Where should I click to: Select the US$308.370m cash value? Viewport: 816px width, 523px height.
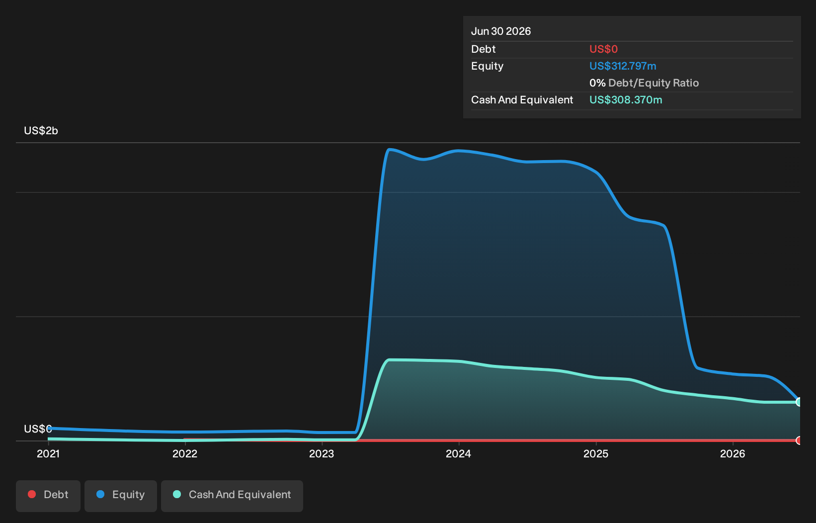point(626,100)
